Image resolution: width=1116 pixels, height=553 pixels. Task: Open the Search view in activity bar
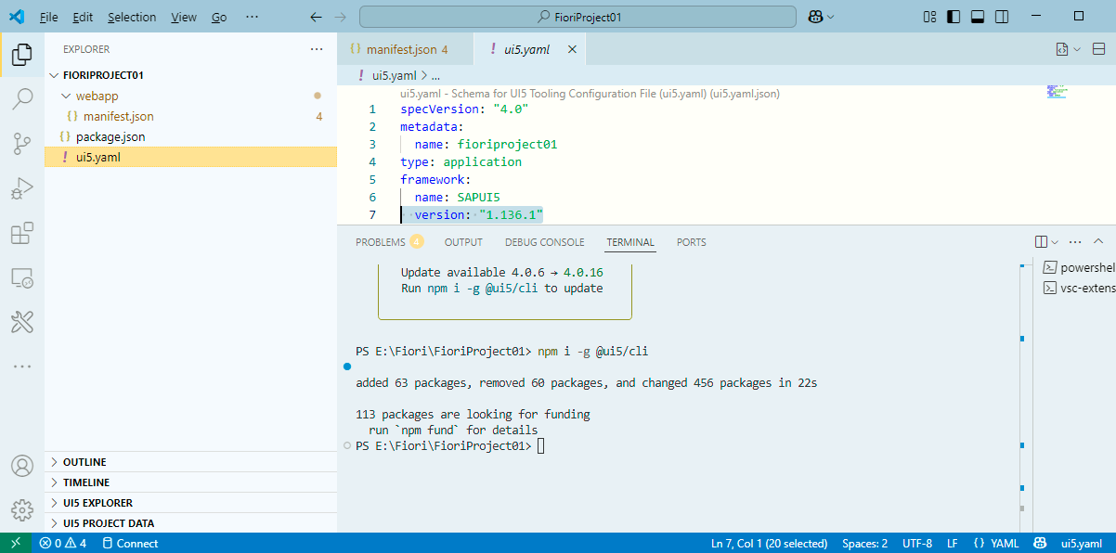pos(22,98)
